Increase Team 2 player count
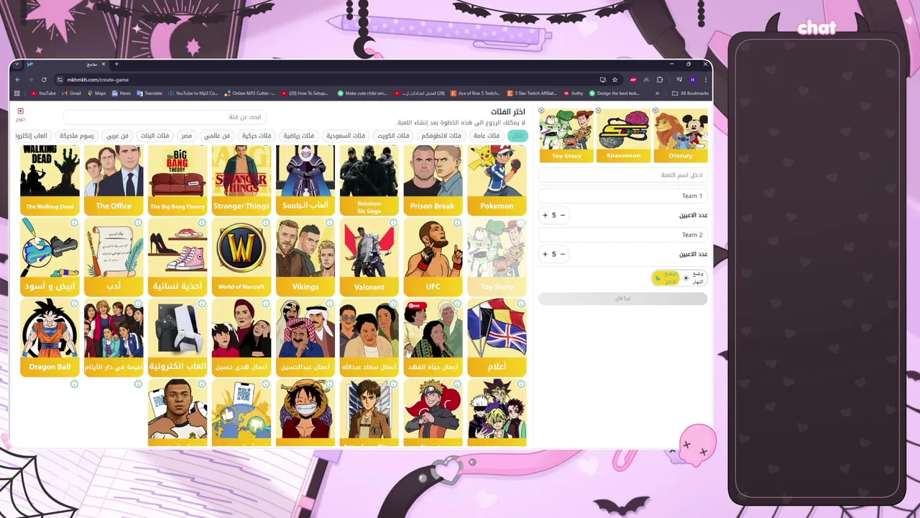Viewport: 920px width, 518px height. tap(545, 254)
